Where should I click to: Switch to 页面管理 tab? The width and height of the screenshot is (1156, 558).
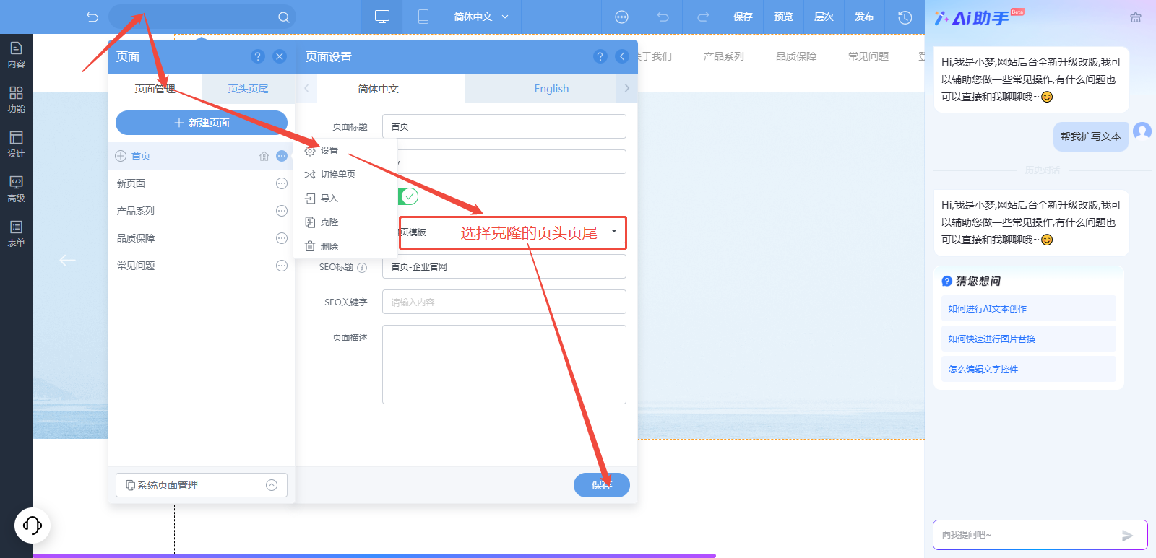pyautogui.click(x=155, y=89)
